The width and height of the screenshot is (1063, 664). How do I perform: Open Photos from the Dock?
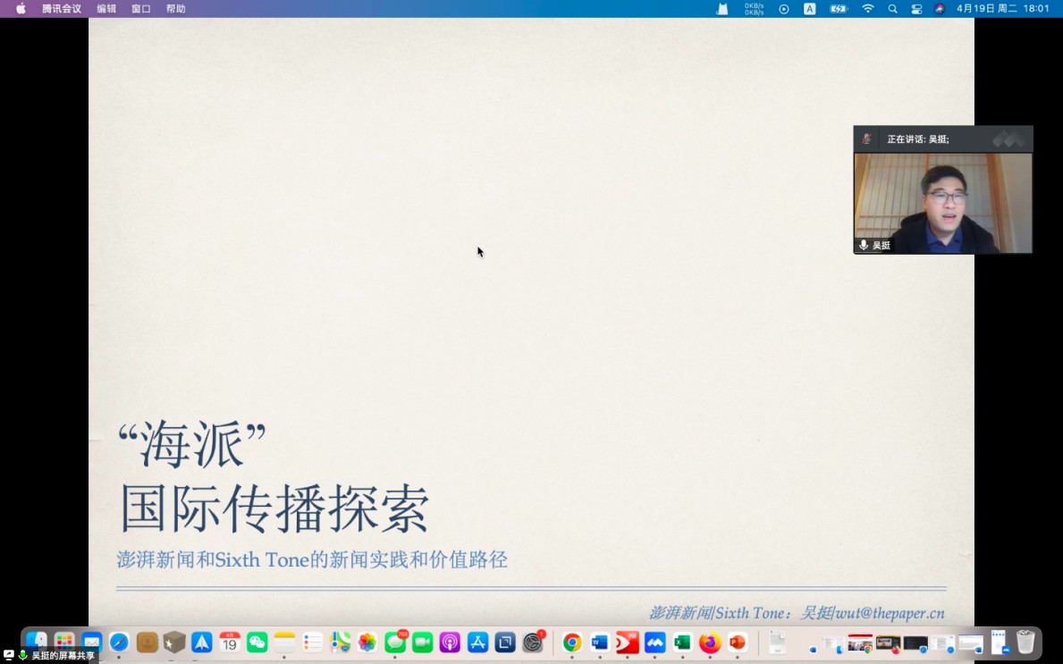pos(367,643)
